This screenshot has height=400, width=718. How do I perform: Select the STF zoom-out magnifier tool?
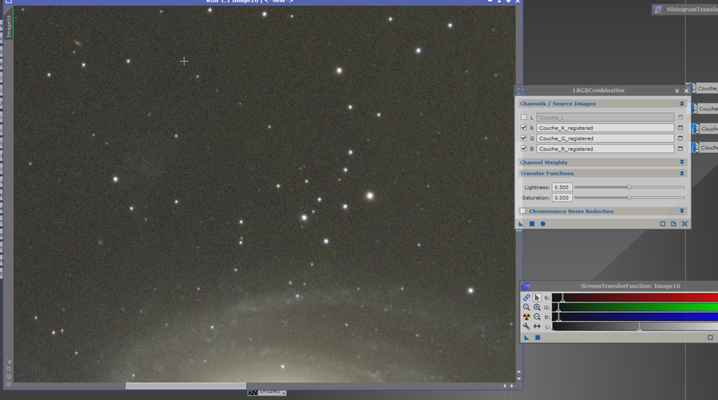pyautogui.click(x=537, y=317)
